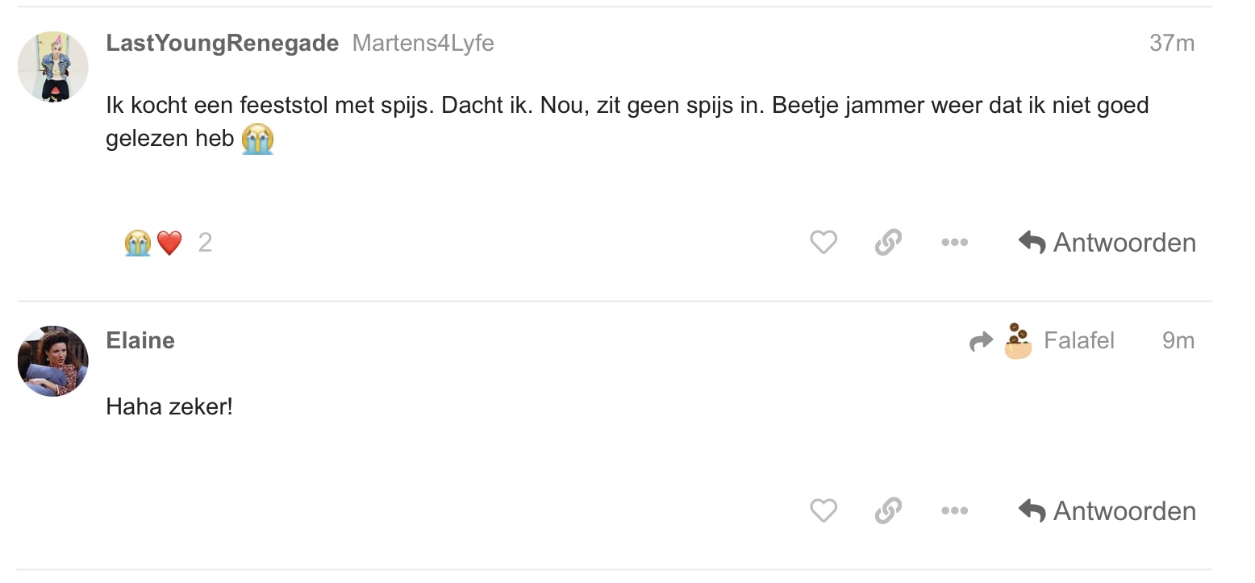Open LastYoungRenegade's profile avatar
This screenshot has width=1255, height=583.
53,67
